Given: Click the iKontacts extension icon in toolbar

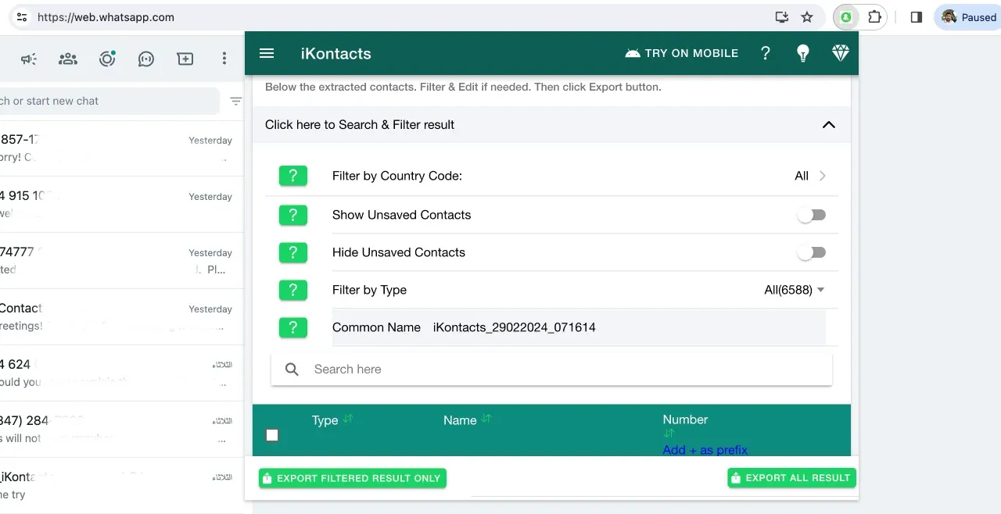Looking at the screenshot, I should 846,17.
